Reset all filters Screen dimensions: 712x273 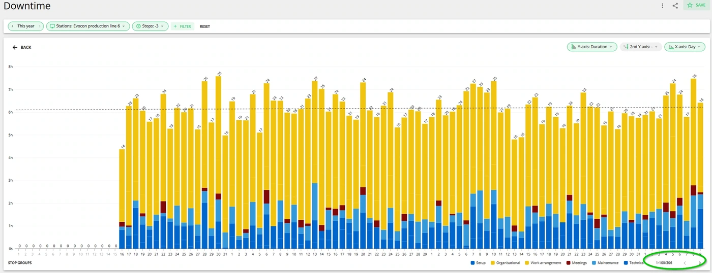(x=205, y=26)
